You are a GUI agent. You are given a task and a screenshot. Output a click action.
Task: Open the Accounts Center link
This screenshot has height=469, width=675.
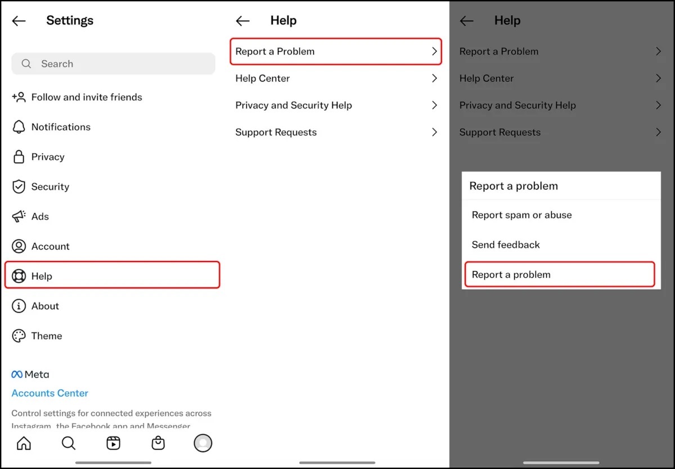coord(50,393)
